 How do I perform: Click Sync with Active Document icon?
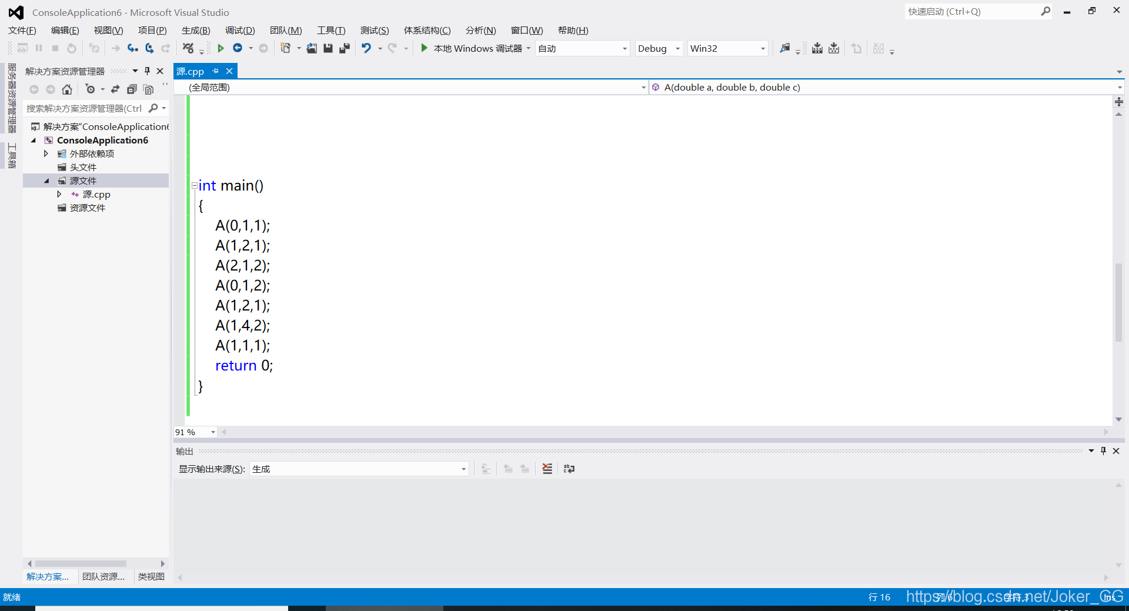click(115, 89)
